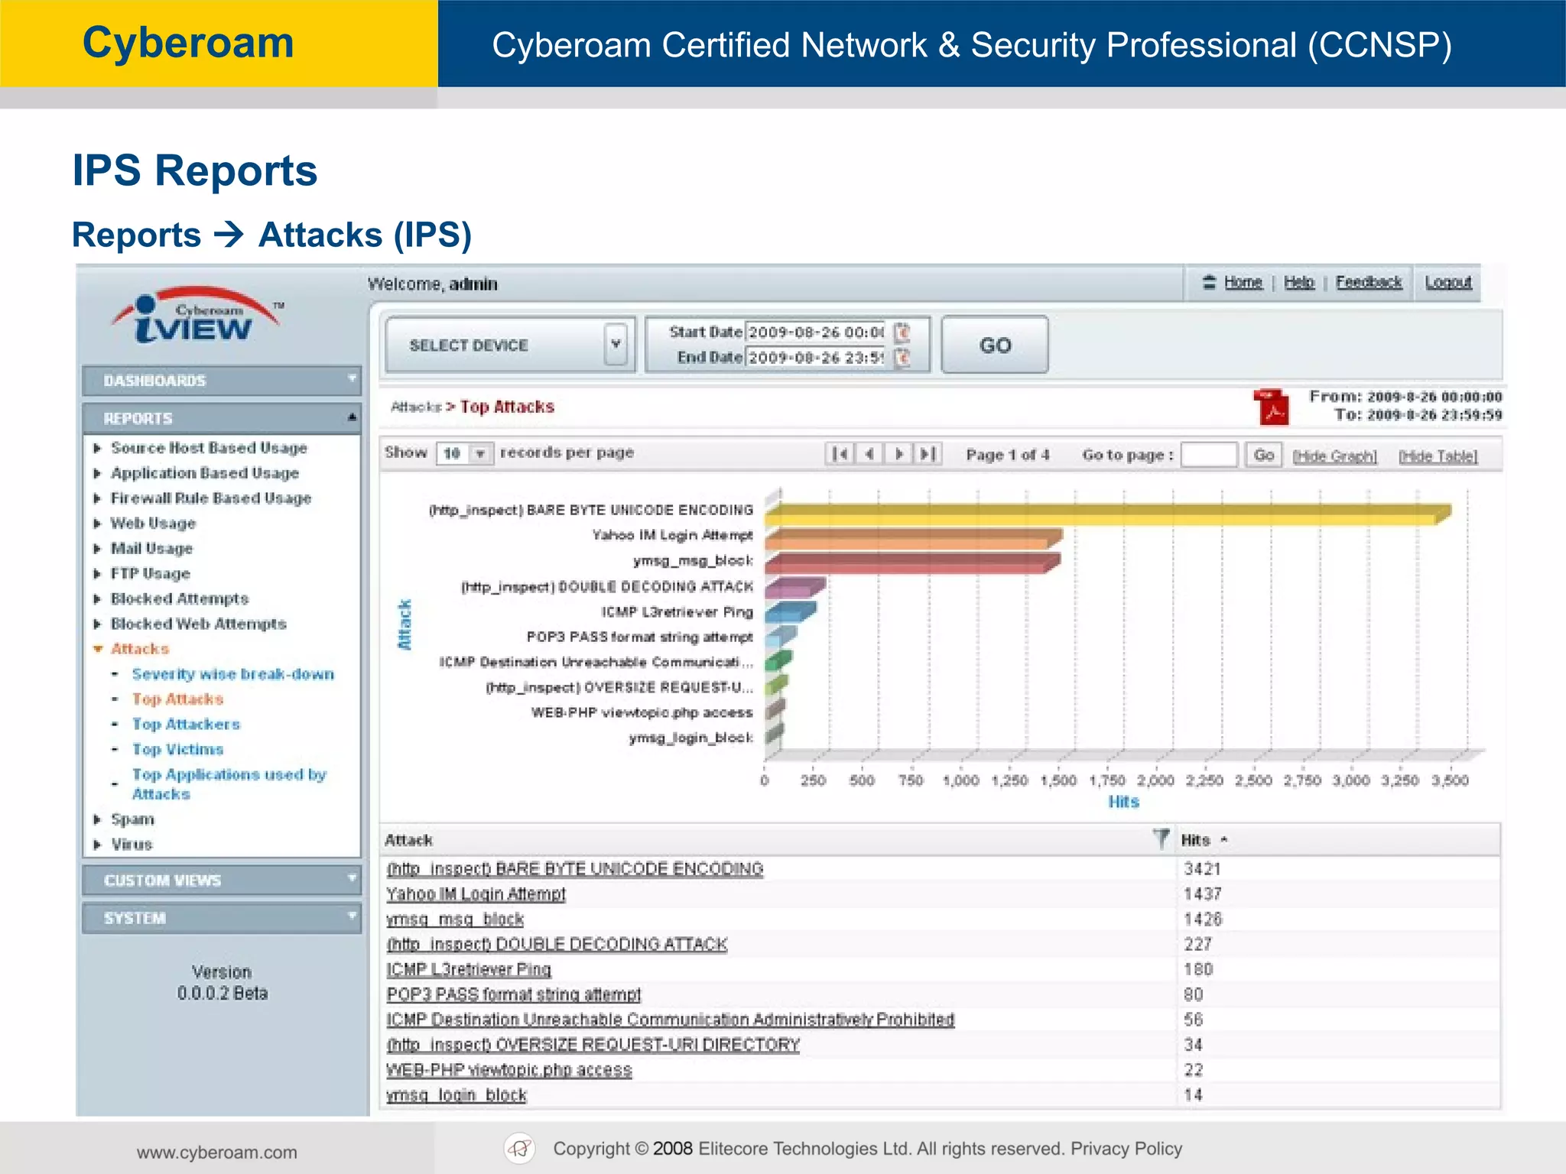Click the orange Yahoo IM Login Attempt bar
Viewport: 1566px width, 1174px height.
pos(913,539)
